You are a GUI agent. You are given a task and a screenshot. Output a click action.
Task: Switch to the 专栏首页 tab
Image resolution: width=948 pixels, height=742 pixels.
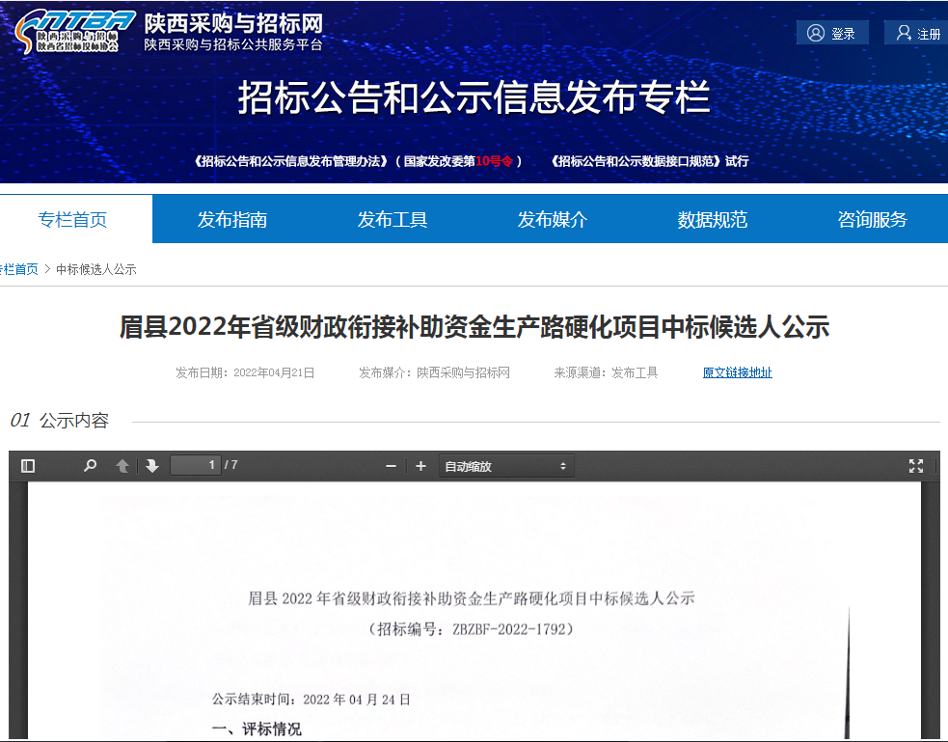73,220
